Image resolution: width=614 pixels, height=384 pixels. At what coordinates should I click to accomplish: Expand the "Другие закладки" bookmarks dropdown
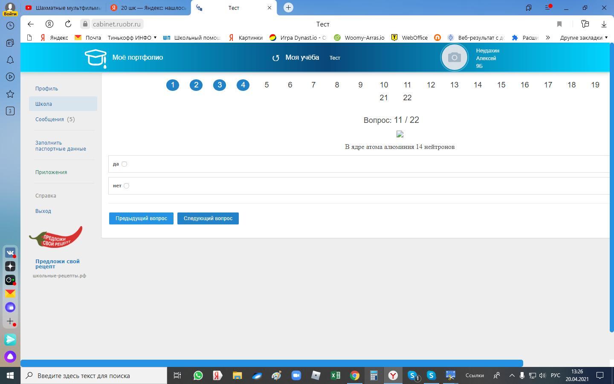583,38
